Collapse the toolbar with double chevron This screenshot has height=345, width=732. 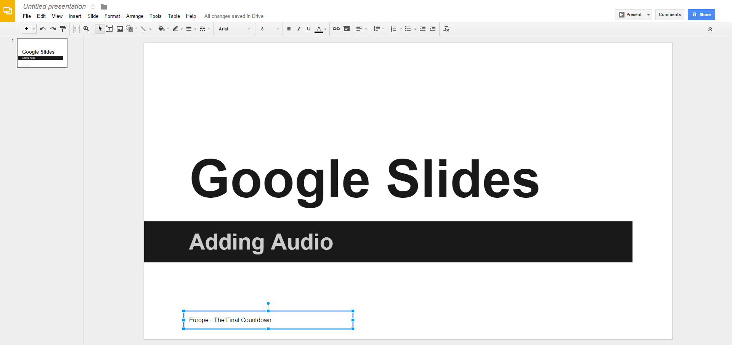[710, 29]
